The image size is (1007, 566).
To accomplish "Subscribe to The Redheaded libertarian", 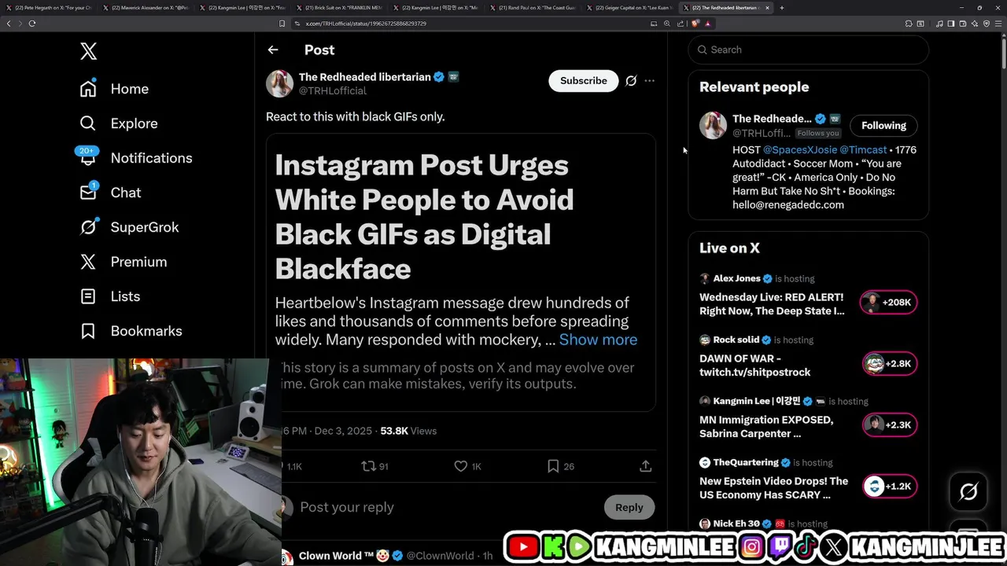I will point(584,81).
